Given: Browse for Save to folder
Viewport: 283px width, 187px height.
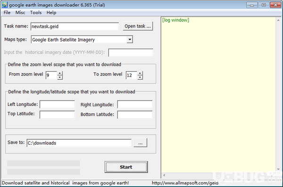Looking at the screenshot, I should tap(141, 143).
